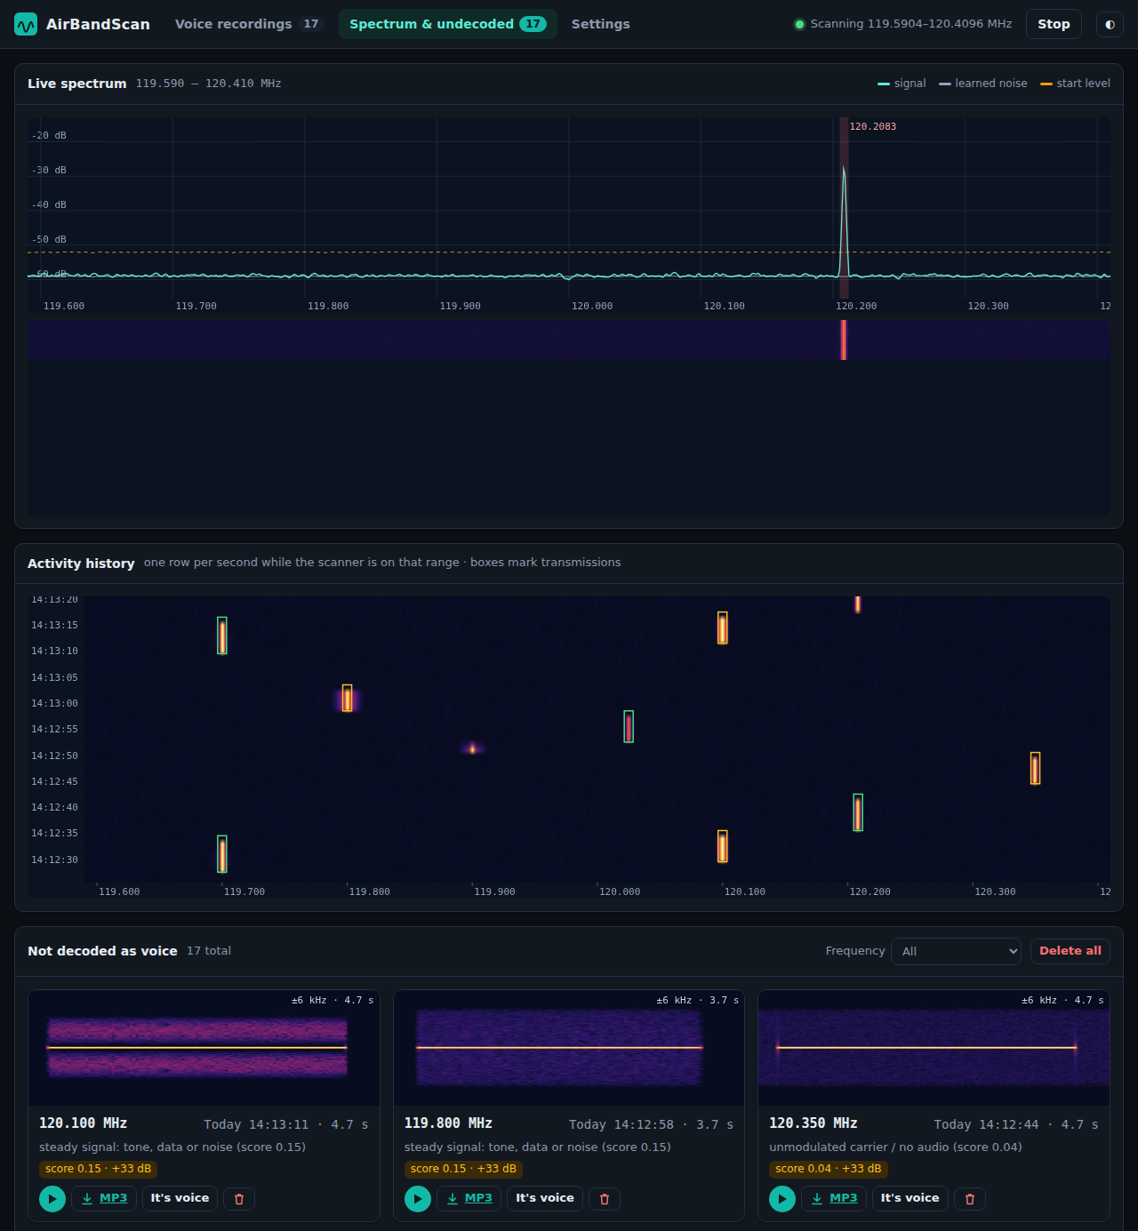
Task: Click the green-boxed transmission near 14:13:15 at 119.700
Action: (x=222, y=635)
